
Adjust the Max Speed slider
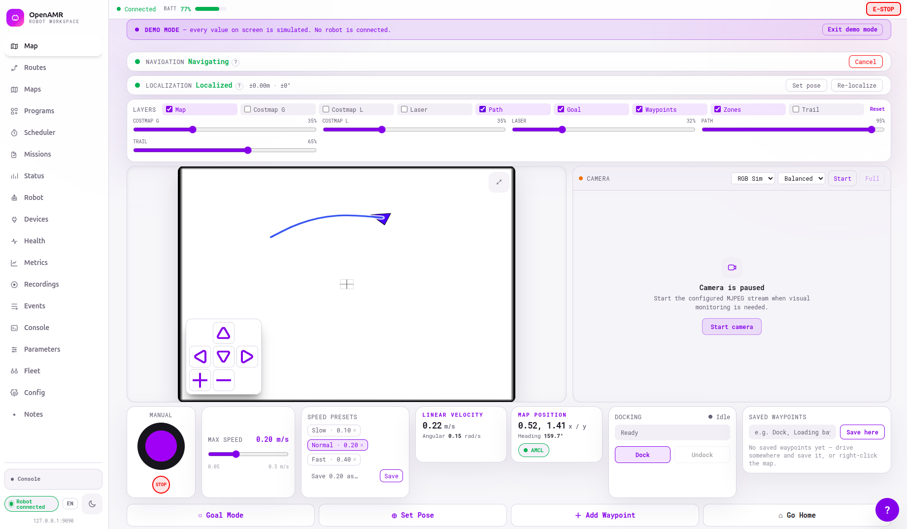248,454
